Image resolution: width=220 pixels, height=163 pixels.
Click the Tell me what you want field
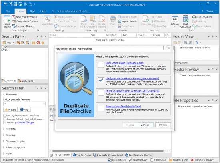(73, 11)
